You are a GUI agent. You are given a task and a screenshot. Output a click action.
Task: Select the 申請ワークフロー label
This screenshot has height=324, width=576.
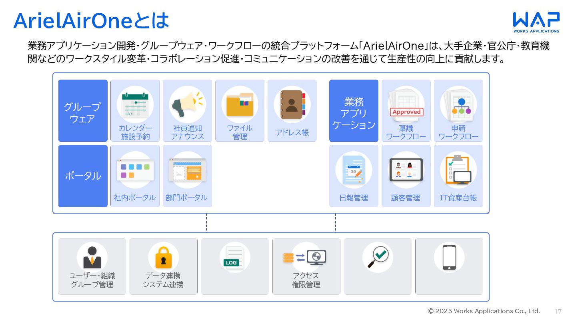pos(458,132)
